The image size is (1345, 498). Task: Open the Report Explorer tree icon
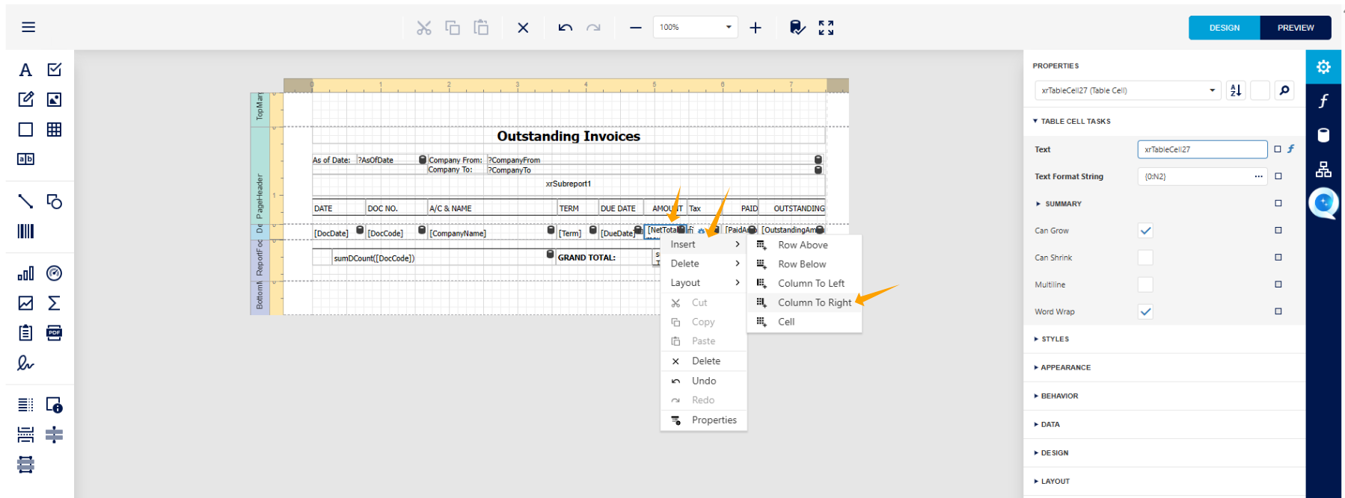point(1323,169)
